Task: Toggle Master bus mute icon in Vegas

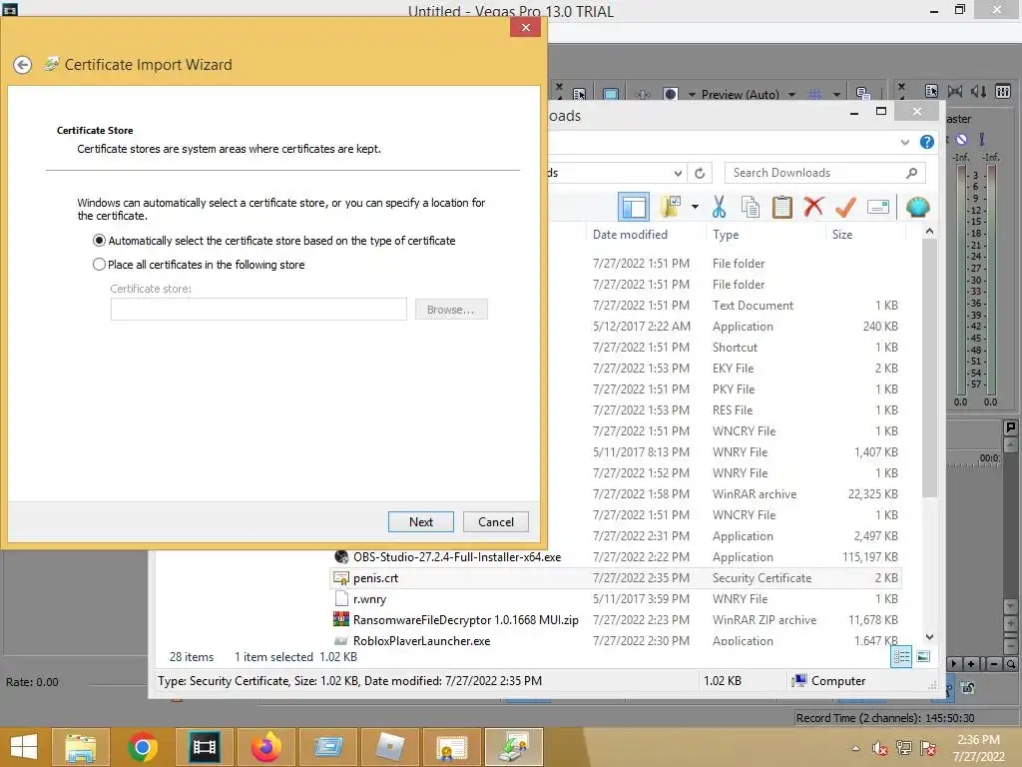Action: pos(961,140)
